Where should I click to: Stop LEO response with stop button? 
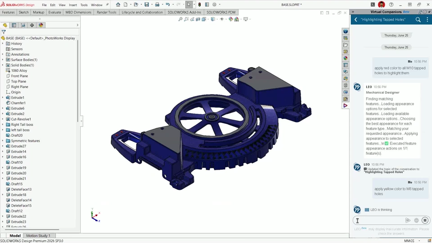coord(425,220)
